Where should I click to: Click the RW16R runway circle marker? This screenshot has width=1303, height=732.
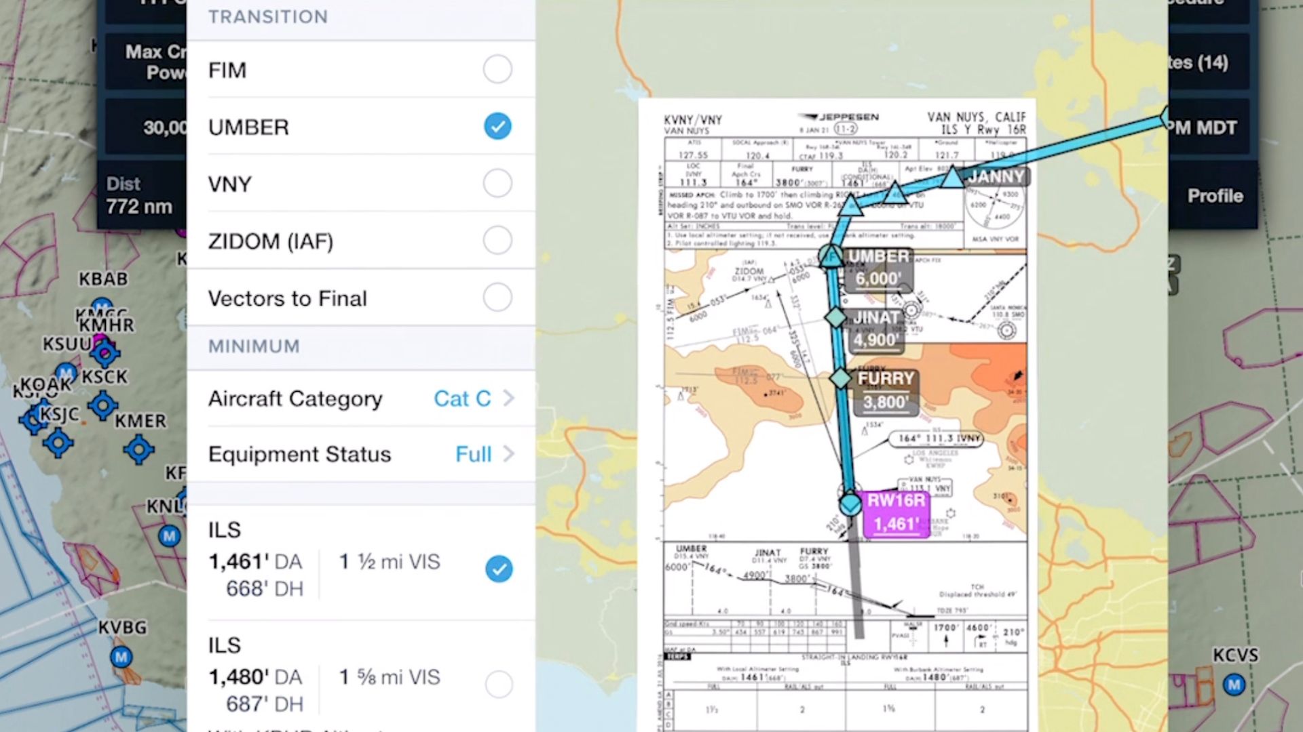click(850, 504)
